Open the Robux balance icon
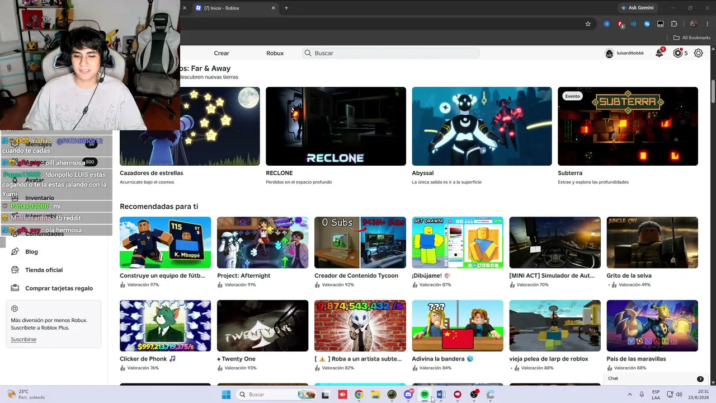 pyautogui.click(x=678, y=53)
